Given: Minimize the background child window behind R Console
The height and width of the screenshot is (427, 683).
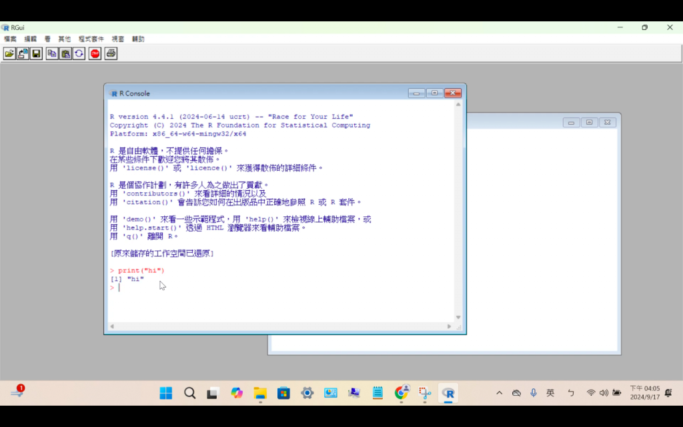Looking at the screenshot, I should (x=571, y=123).
